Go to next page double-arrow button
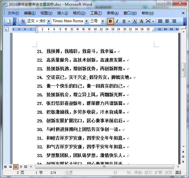 pyautogui.click(x=183, y=162)
